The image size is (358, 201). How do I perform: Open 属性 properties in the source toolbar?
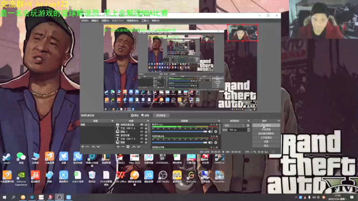point(135,116)
